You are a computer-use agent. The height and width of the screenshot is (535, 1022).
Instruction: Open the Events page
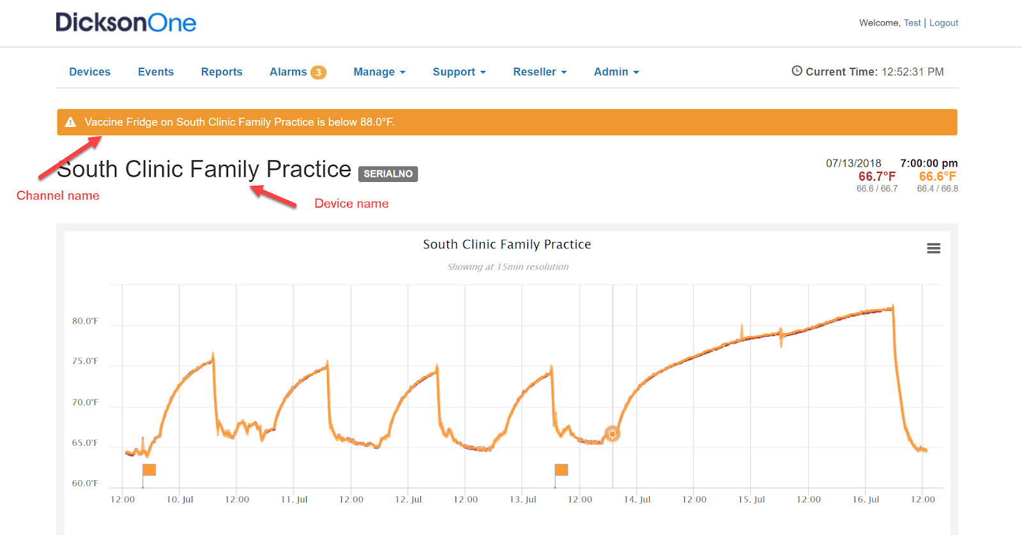156,72
